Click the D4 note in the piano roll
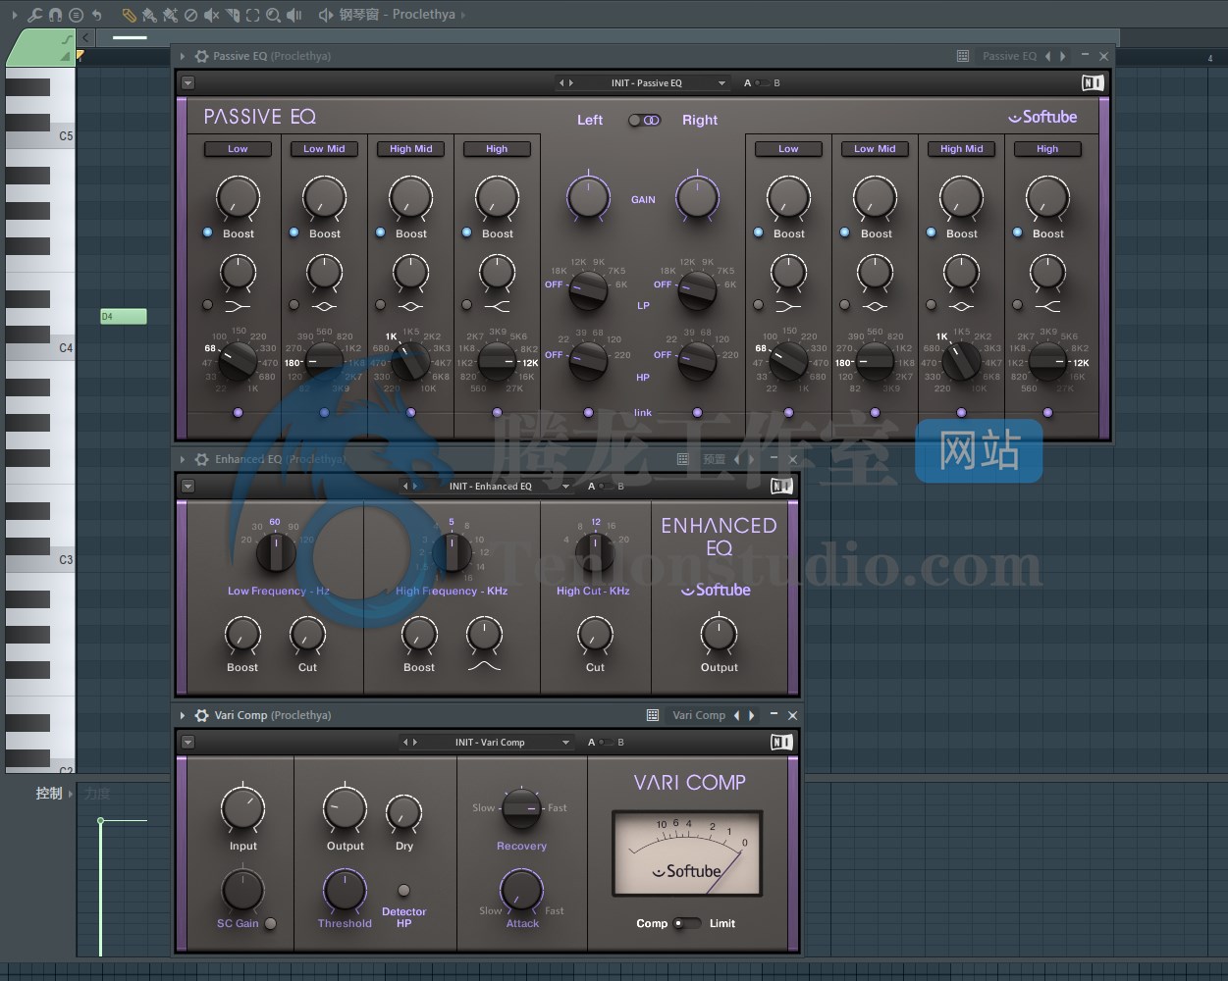Image resolution: width=1228 pixels, height=981 pixels. pyautogui.click(x=124, y=317)
